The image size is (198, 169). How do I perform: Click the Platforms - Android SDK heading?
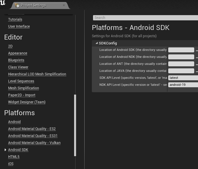(131, 28)
